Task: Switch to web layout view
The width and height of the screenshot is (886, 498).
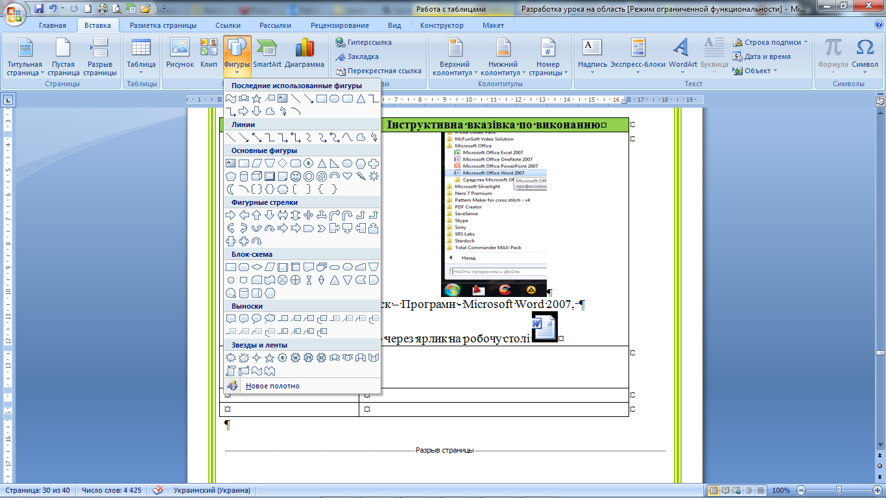Action: pos(738,490)
